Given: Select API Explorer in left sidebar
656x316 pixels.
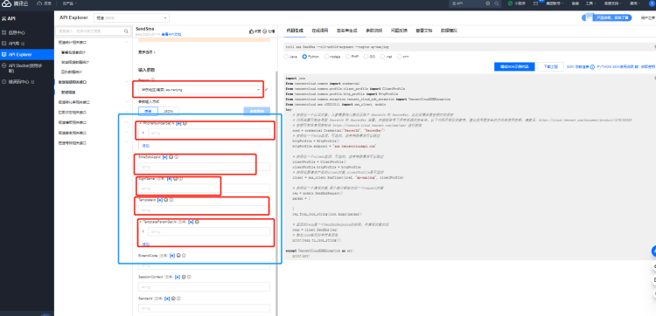Looking at the screenshot, I should point(27,54).
